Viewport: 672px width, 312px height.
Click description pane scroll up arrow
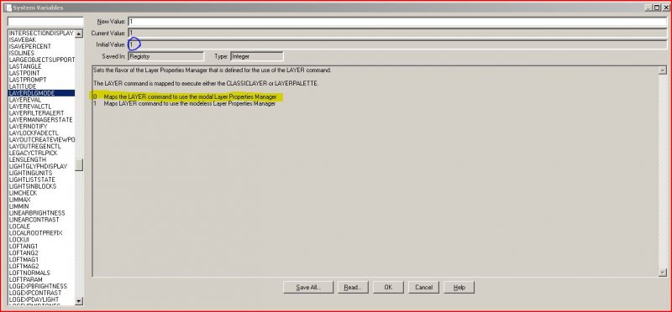coord(663,70)
